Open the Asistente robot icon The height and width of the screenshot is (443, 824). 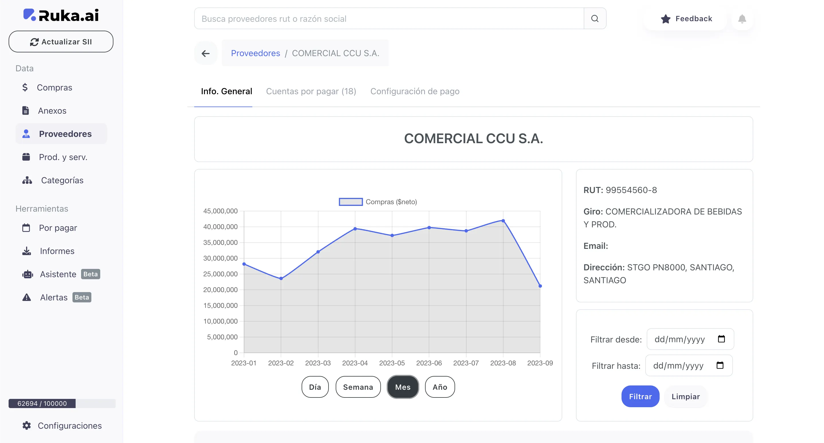[28, 274]
